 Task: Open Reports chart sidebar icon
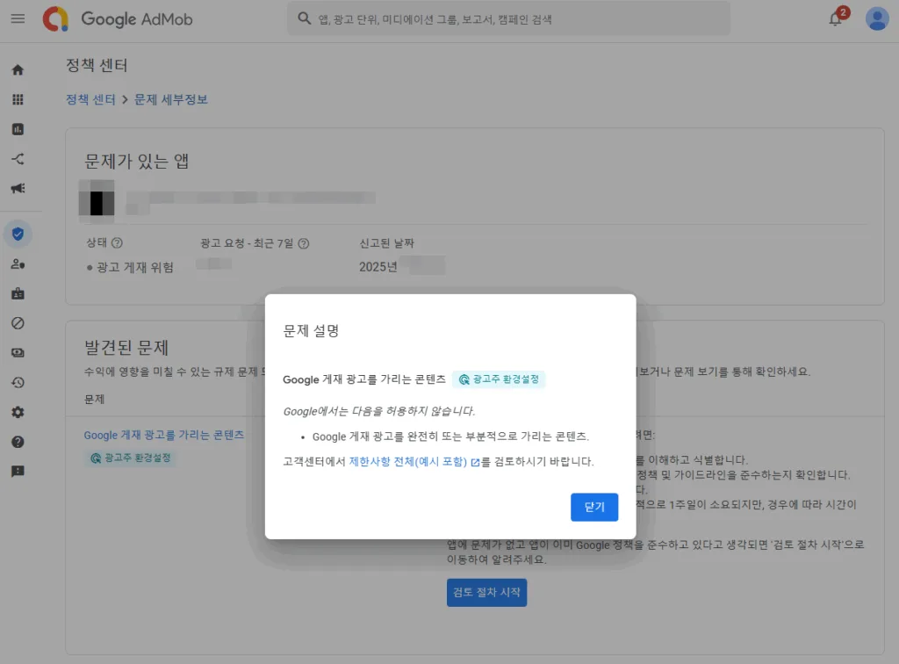[x=18, y=129]
